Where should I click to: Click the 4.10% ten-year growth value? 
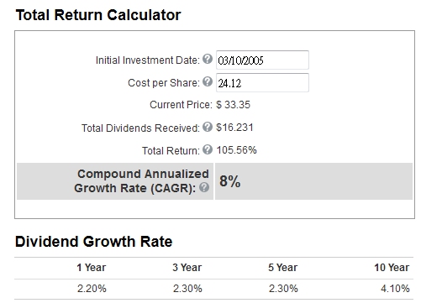(x=395, y=289)
